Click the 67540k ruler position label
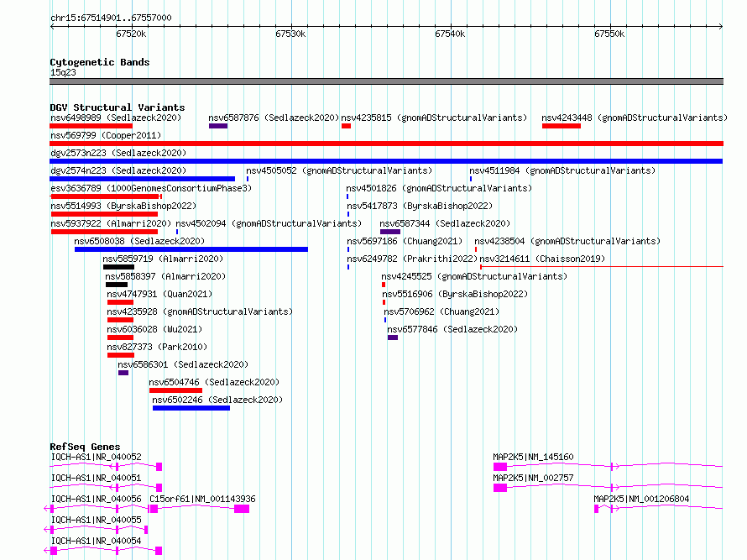Image resolution: width=747 pixels, height=560 pixels. (450, 34)
